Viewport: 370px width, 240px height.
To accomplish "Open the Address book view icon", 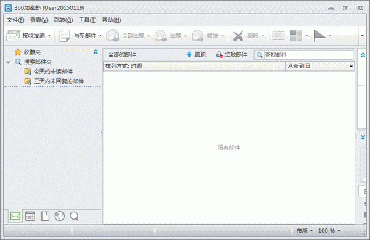I will tap(45, 216).
